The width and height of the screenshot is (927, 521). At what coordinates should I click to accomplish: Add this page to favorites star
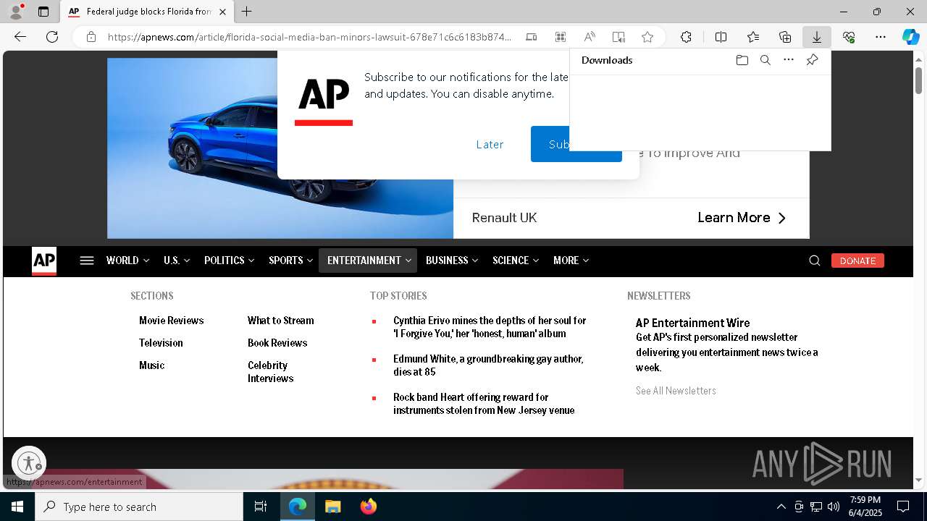tap(647, 37)
